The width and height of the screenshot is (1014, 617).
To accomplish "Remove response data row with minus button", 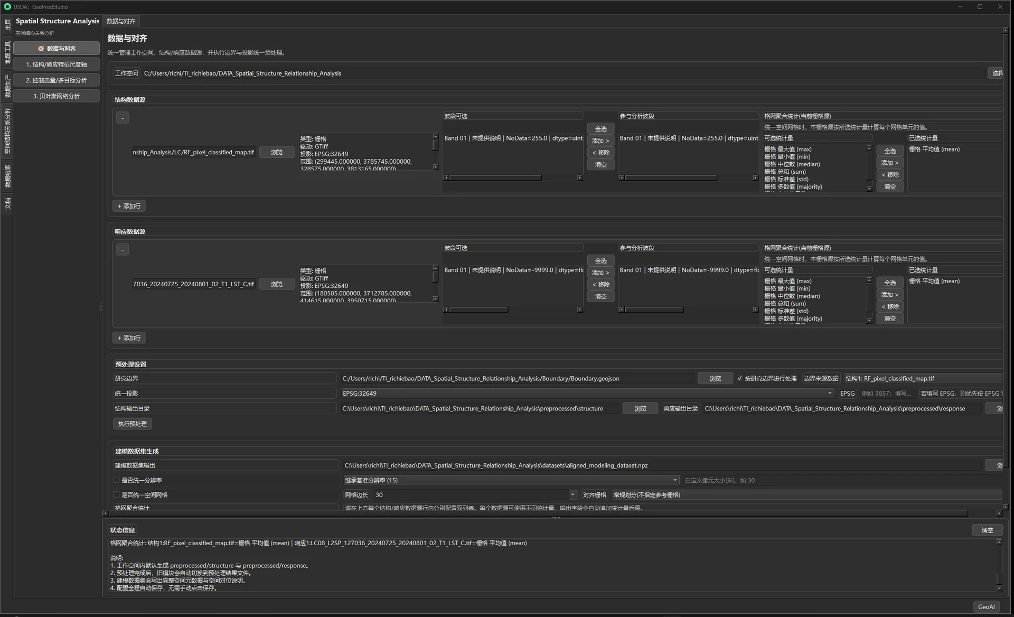I will [123, 250].
